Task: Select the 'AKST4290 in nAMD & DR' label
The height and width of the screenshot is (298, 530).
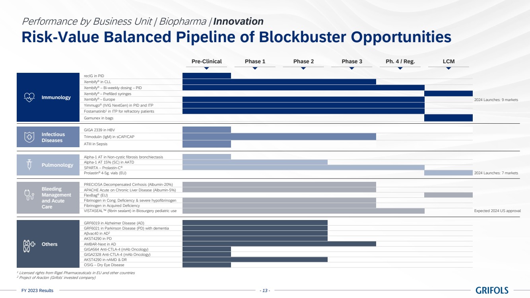Action: [105, 260]
